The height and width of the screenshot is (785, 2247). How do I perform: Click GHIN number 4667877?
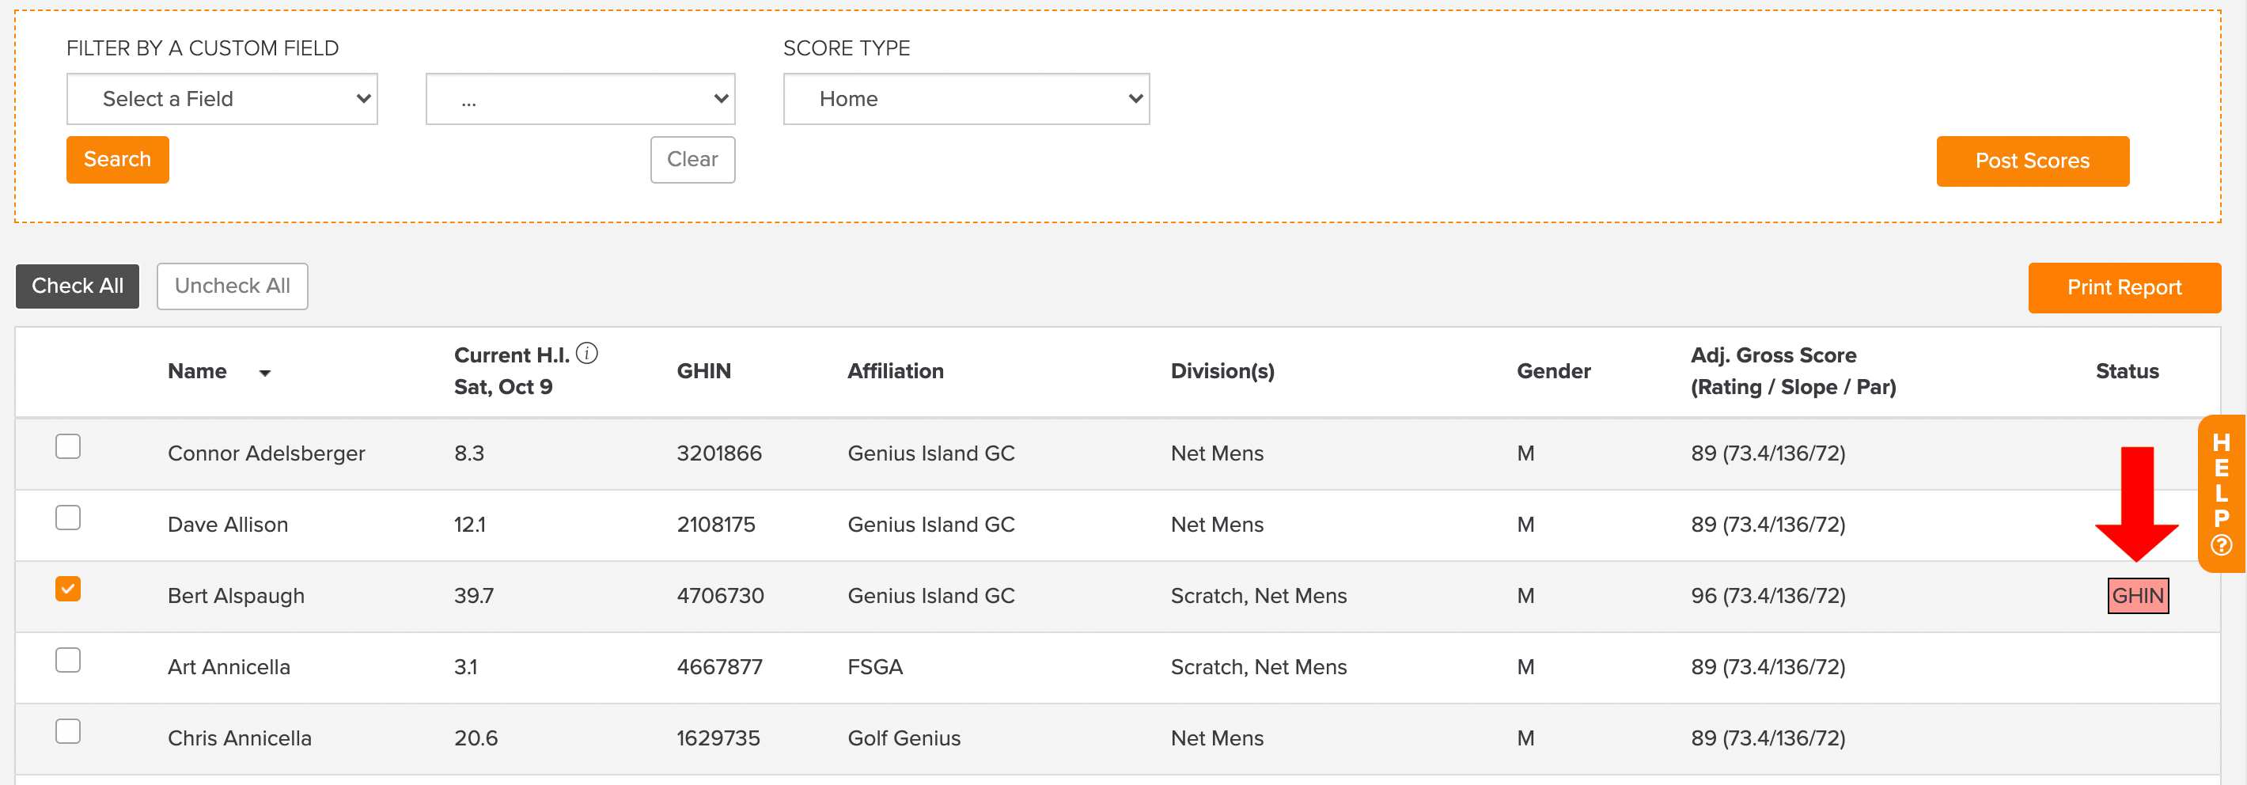coord(718,667)
